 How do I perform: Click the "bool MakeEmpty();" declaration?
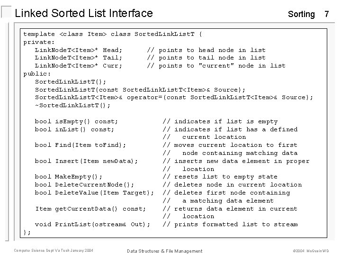click(69, 177)
